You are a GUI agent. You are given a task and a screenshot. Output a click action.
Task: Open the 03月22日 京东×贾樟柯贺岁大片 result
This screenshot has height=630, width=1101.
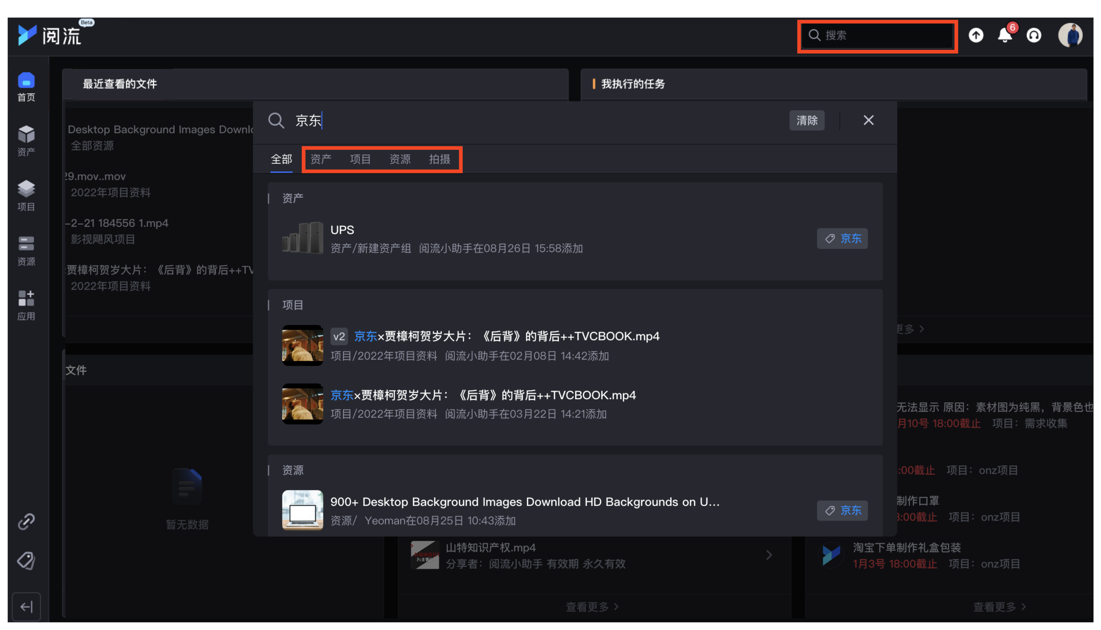click(575, 404)
